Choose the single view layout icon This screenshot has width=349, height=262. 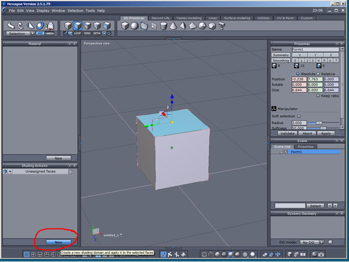click(x=27, y=254)
